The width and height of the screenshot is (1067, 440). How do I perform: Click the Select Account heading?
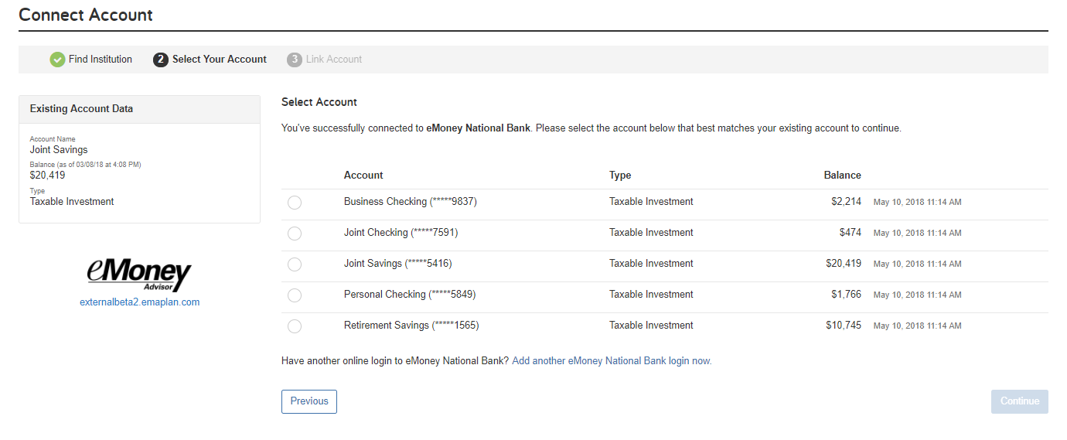tap(319, 102)
